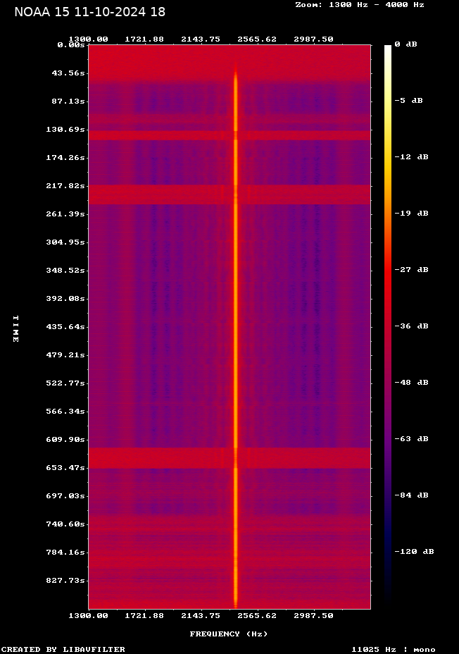Select the 435.64s time axis marker

coord(66,327)
